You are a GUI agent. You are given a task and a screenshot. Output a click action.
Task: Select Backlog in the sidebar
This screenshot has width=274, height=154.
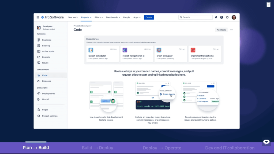46,46
